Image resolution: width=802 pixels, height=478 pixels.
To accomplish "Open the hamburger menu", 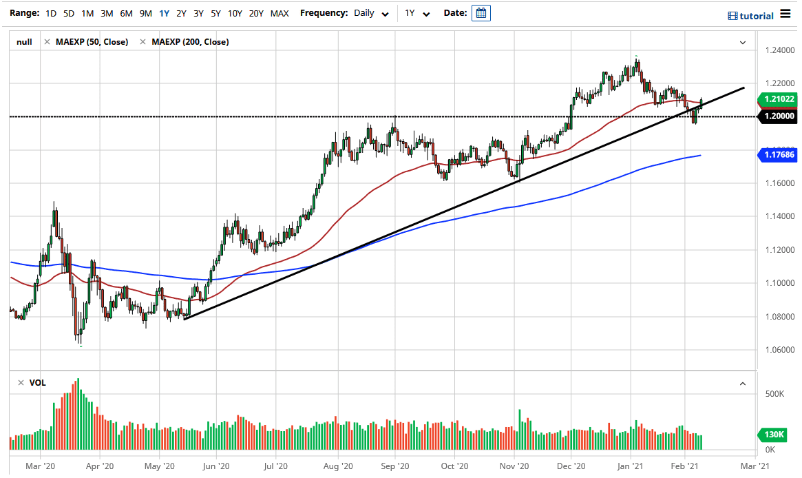I will 785,14.
